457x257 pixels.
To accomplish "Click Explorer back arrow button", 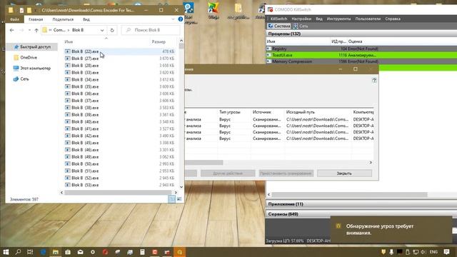I will (11, 30).
